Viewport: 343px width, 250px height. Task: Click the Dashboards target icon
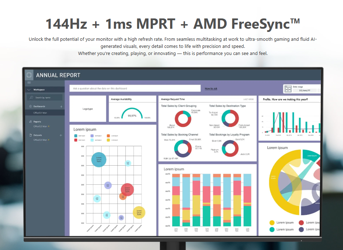click(x=30, y=106)
